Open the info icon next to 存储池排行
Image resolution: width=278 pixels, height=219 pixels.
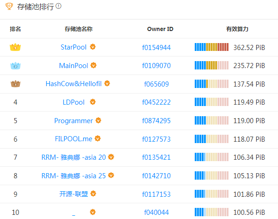click(x=58, y=6)
